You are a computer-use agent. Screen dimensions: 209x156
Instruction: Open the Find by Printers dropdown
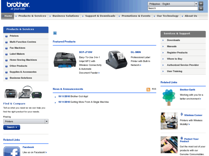[x=26, y=121]
